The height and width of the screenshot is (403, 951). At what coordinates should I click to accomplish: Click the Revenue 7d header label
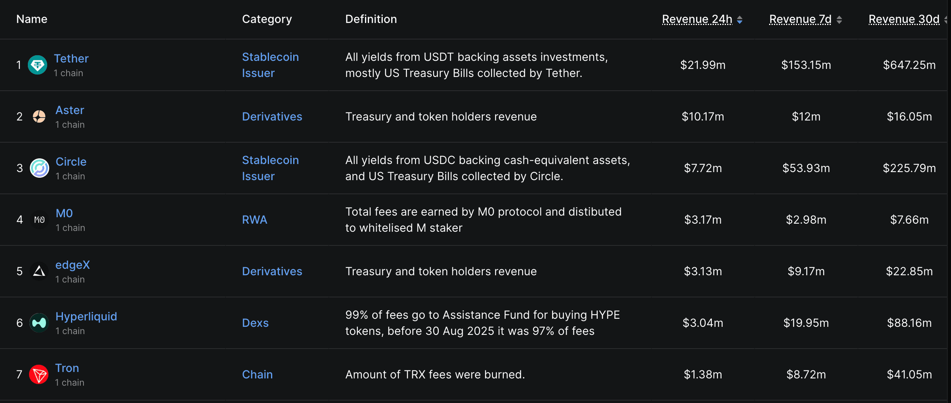[x=800, y=19]
